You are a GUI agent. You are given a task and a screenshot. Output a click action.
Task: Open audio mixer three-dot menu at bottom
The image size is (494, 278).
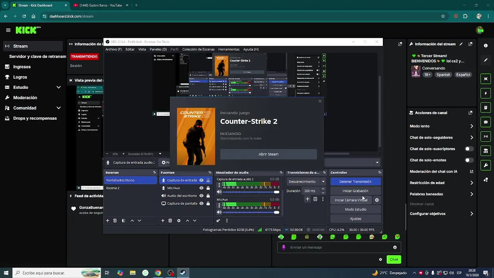[227, 220]
